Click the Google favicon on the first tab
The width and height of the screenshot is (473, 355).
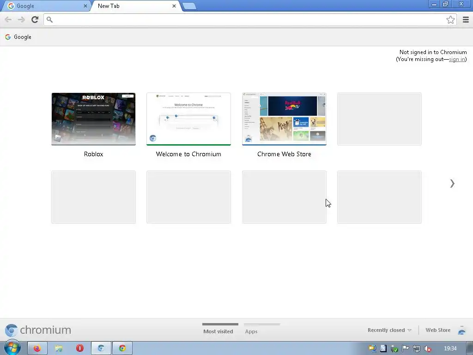click(11, 6)
